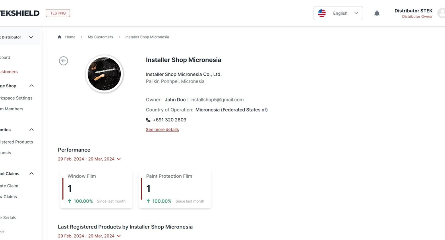
Task: Click the TEKSHIELD logo
Action: pyautogui.click(x=19, y=13)
